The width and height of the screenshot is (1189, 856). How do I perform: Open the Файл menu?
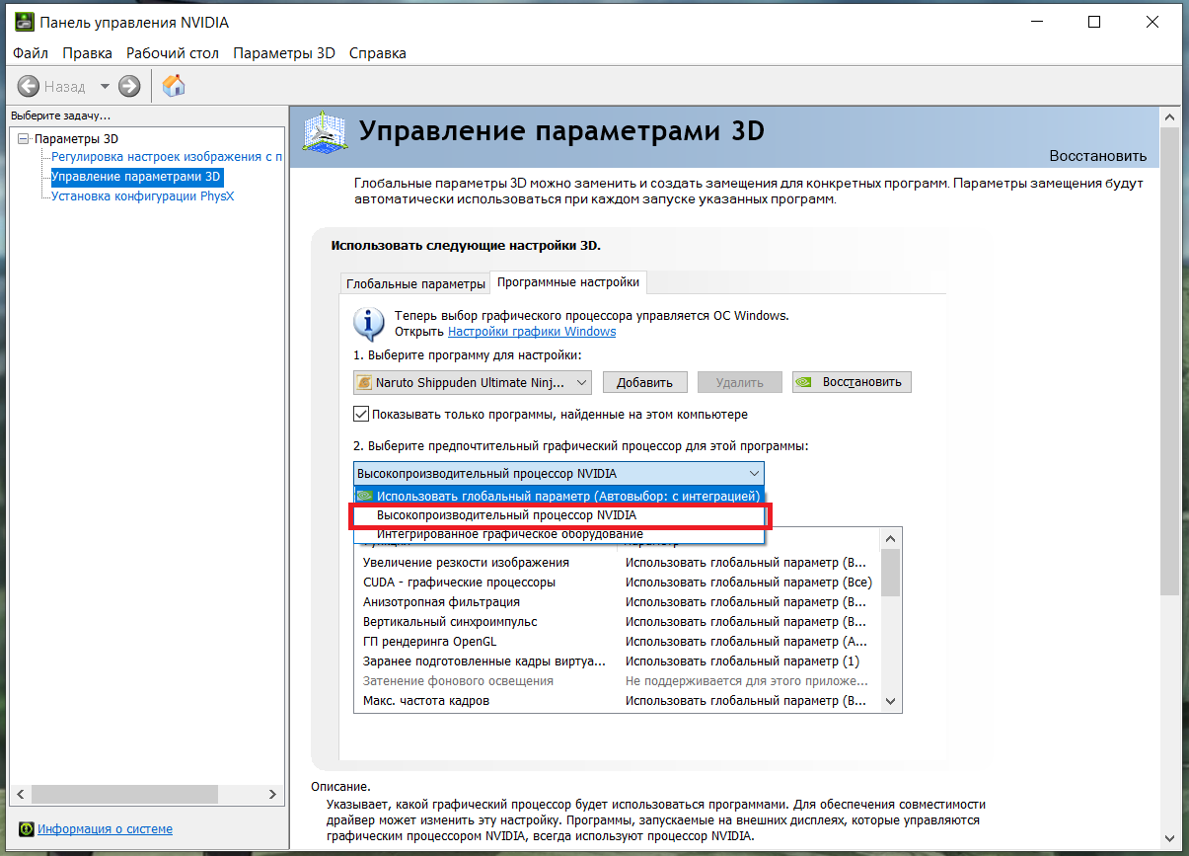[x=31, y=53]
